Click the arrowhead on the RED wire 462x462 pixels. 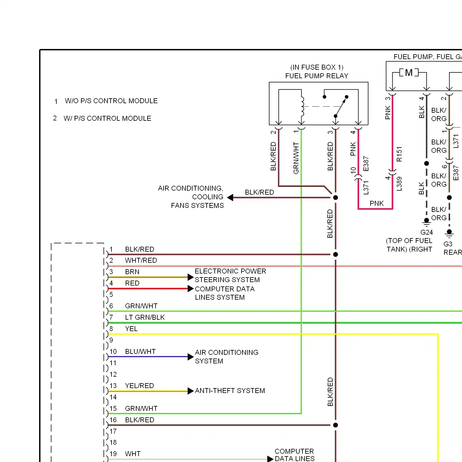191,289
